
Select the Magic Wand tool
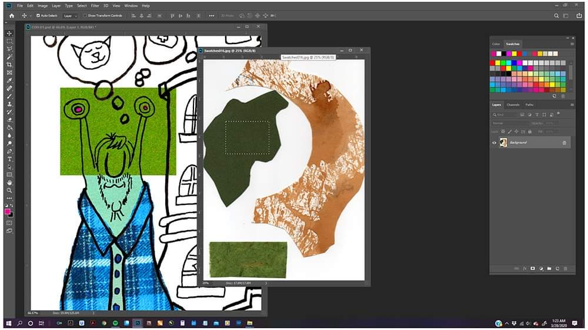coord(9,57)
